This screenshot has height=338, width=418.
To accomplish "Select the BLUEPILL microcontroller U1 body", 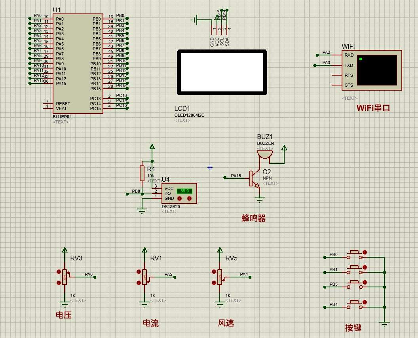I will [78, 64].
